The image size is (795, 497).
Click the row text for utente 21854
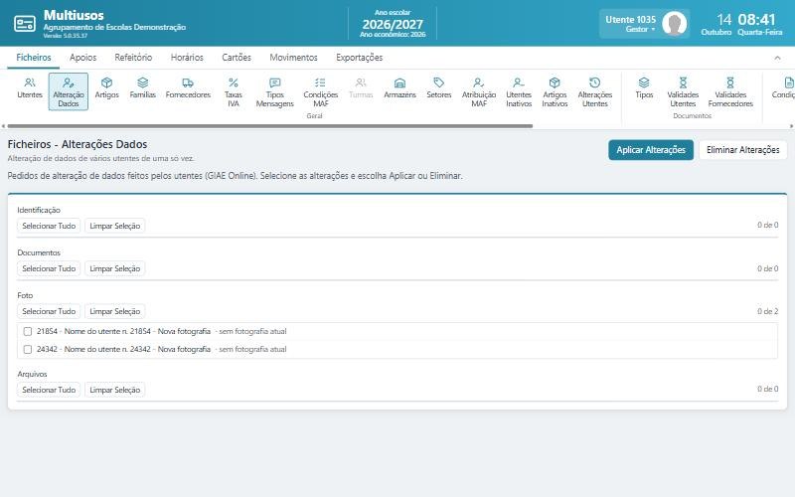click(161, 331)
